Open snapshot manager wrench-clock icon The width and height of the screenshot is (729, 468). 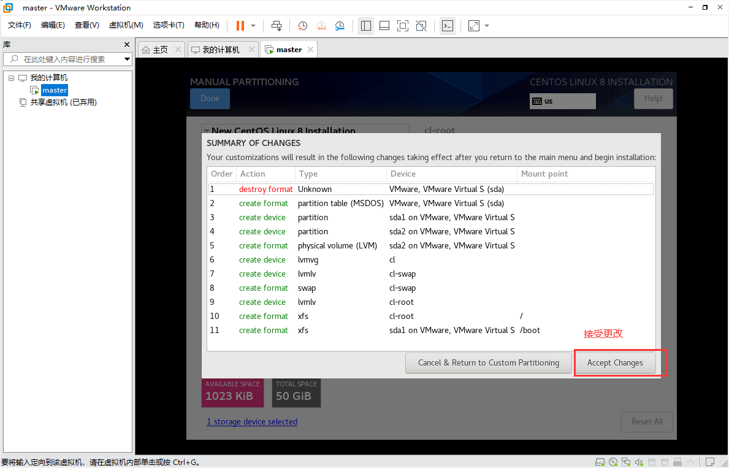[340, 26]
